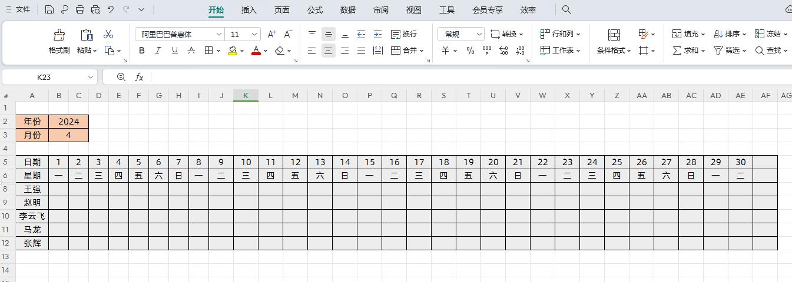Toggle italic formatting
The image size is (792, 282).
[x=158, y=51]
